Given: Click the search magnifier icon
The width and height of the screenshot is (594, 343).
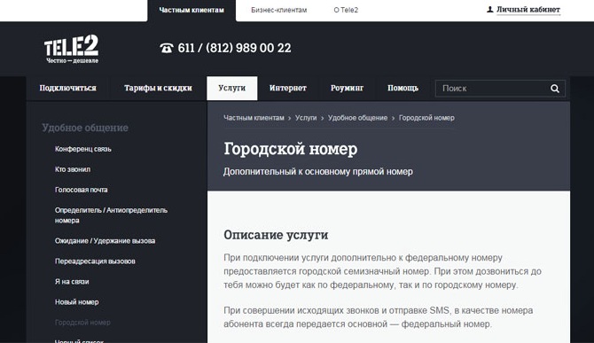Looking at the screenshot, I should (x=555, y=89).
